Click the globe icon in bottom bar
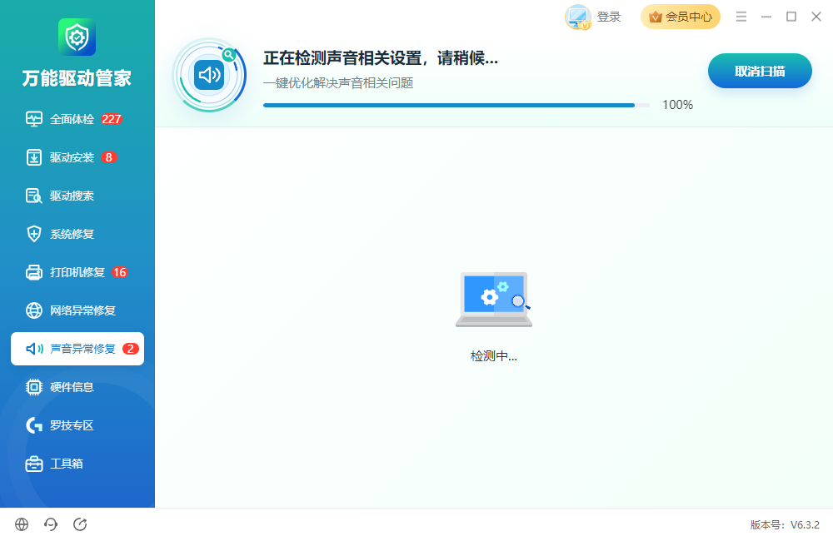The width and height of the screenshot is (833, 541). 22,524
